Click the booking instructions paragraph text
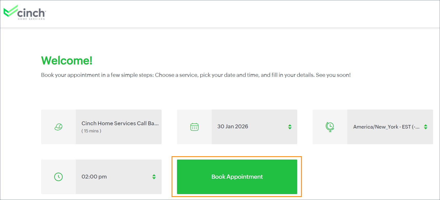Viewport: 440px width, 200px height. (196, 75)
